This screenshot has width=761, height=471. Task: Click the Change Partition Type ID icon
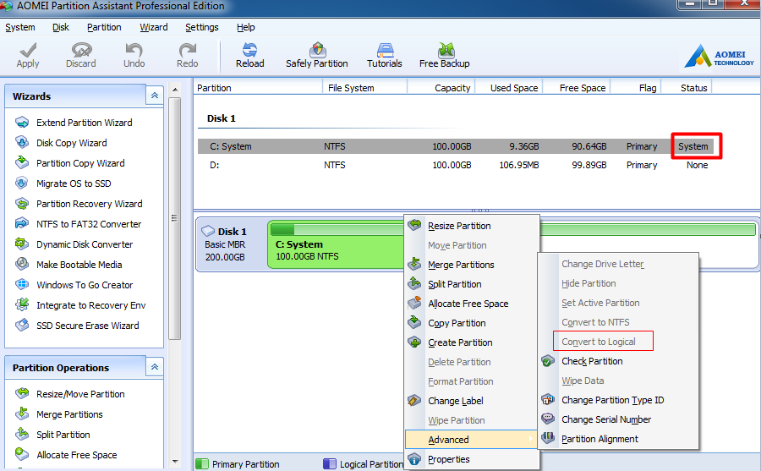click(548, 400)
